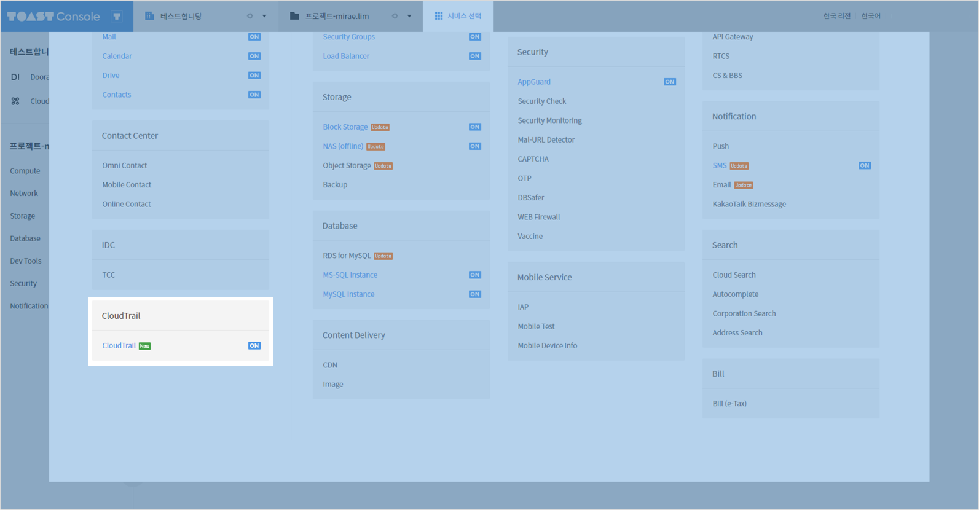Toggle the ON badge for Drive
Screen dimensions: 979x510
click(x=254, y=76)
